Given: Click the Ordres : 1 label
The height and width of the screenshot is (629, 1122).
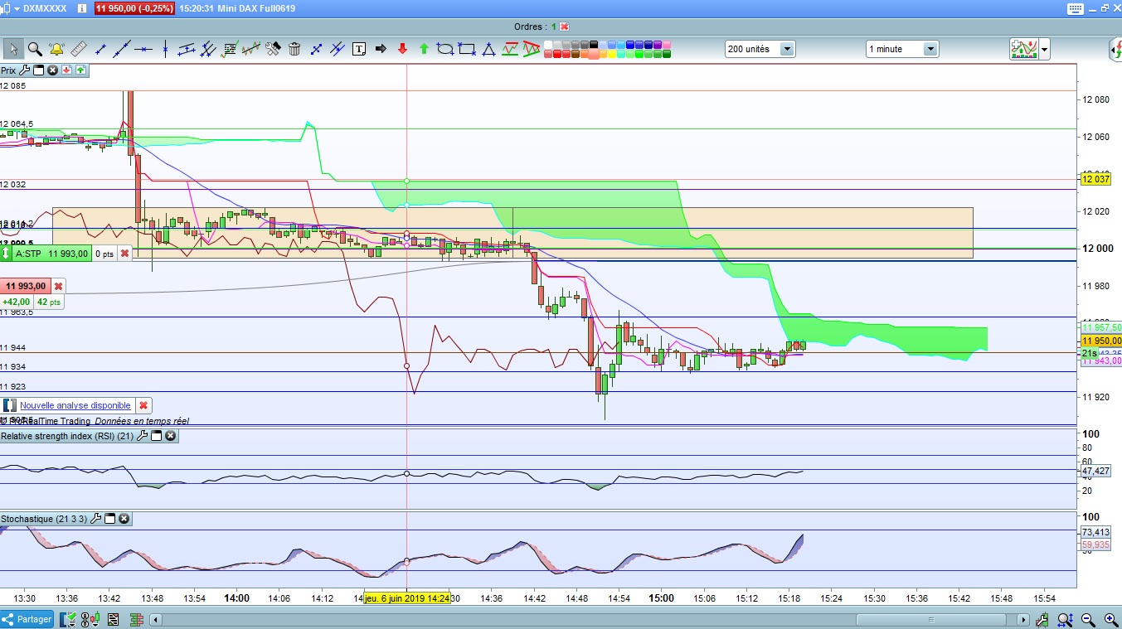Looking at the screenshot, I should (536, 27).
